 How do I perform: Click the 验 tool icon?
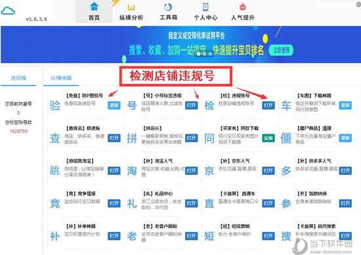55,106
